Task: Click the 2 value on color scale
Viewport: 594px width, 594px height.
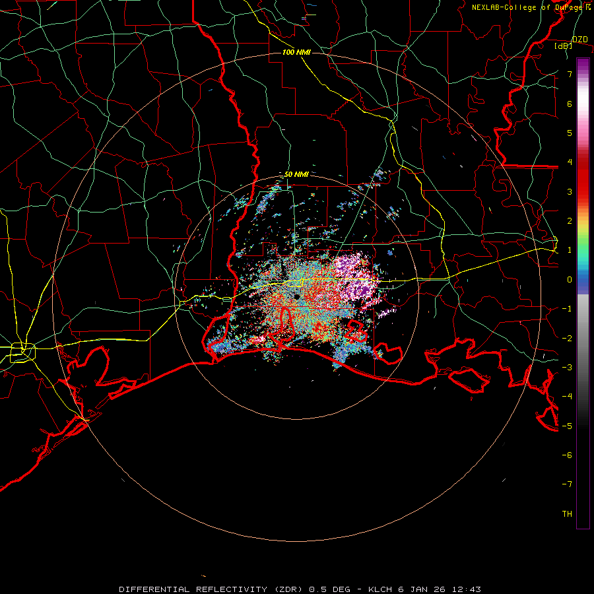Action: point(570,221)
